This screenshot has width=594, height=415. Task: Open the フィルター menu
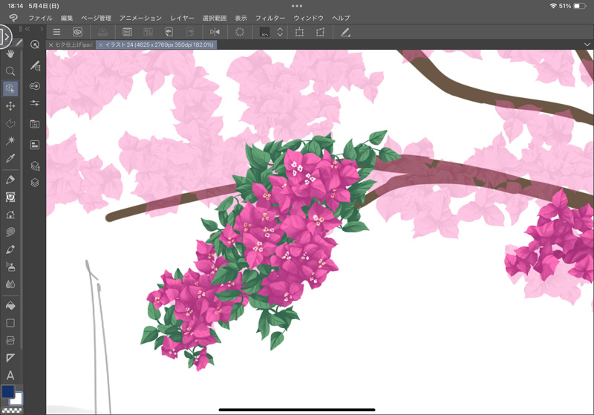click(x=270, y=17)
